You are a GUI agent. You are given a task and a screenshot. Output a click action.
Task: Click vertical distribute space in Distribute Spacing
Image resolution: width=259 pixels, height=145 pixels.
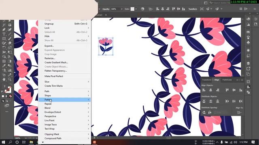pyautogui.click(x=204, y=112)
